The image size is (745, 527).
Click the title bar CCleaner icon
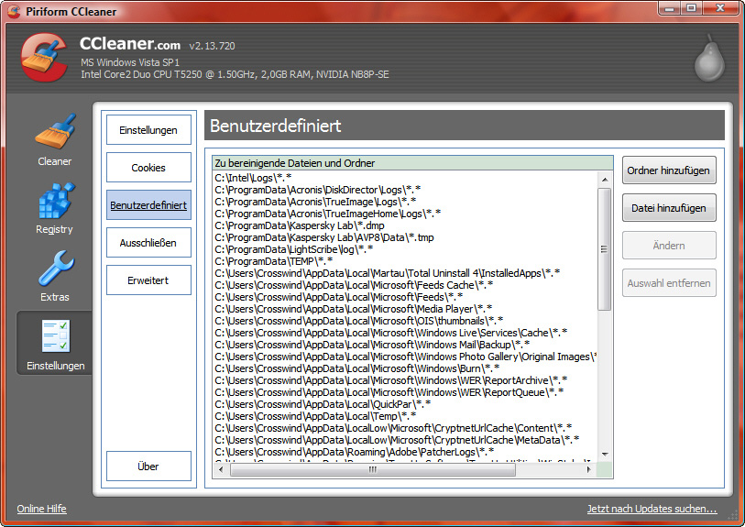click(13, 8)
